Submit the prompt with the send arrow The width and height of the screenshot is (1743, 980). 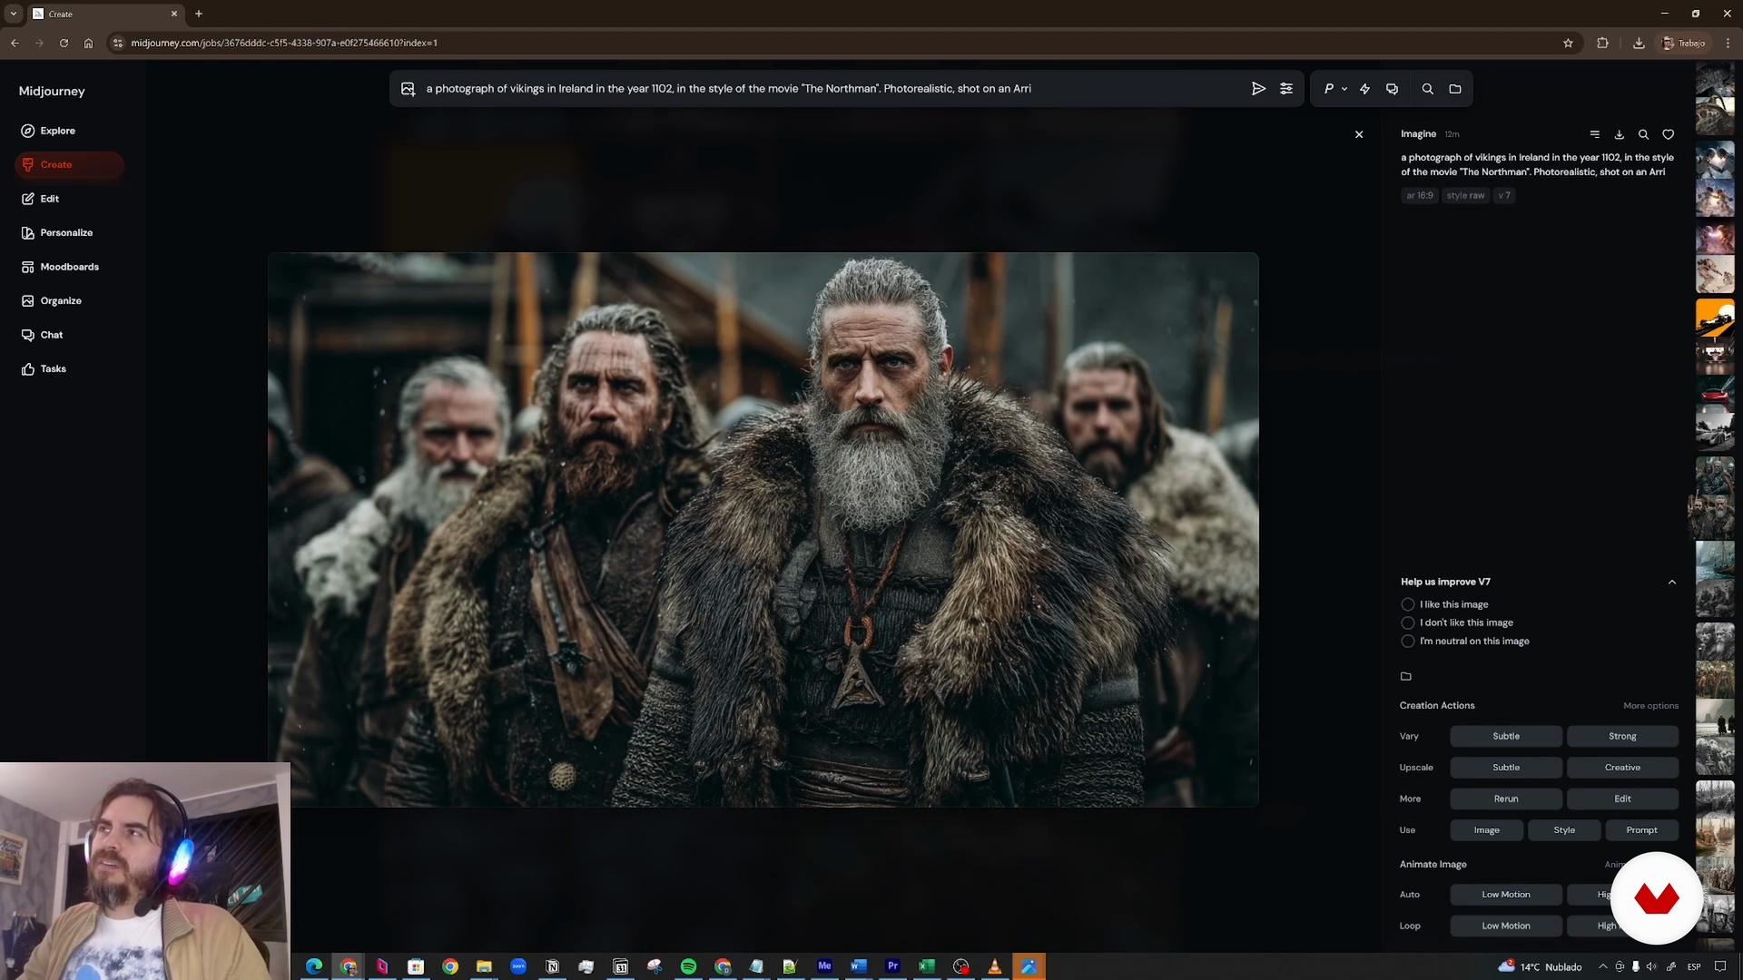[1258, 89]
